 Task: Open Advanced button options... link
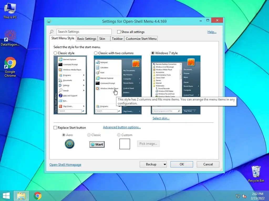point(122,127)
